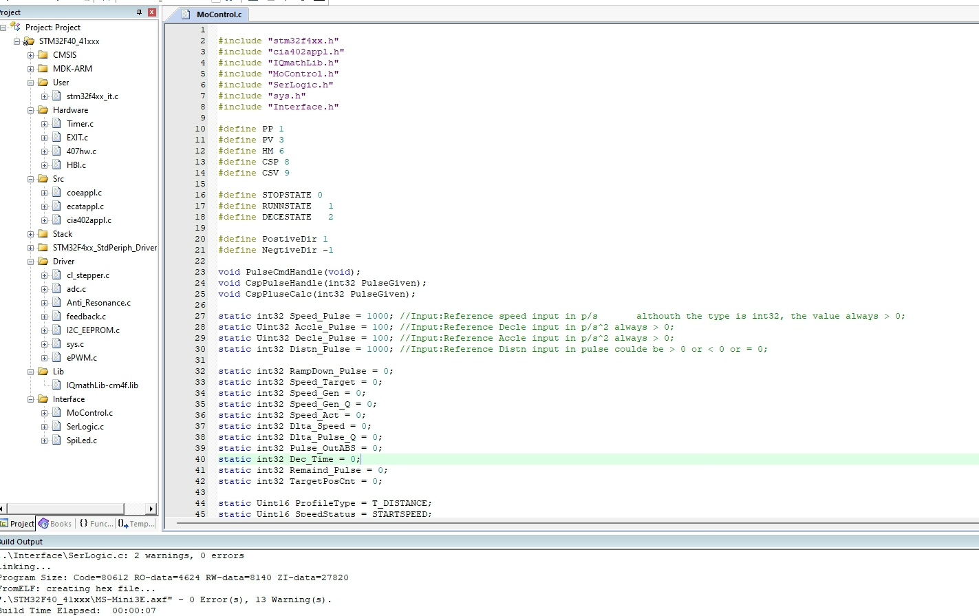Click 'static int32 Remaind_Pulse = 0;' line
This screenshot has height=616, width=979.
pos(303,470)
